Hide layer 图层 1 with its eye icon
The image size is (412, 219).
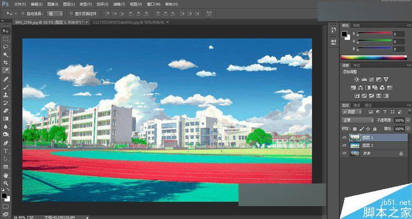coord(344,138)
